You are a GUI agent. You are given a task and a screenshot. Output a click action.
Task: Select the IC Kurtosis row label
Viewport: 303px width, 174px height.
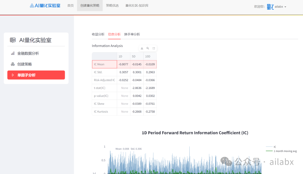point(105,112)
